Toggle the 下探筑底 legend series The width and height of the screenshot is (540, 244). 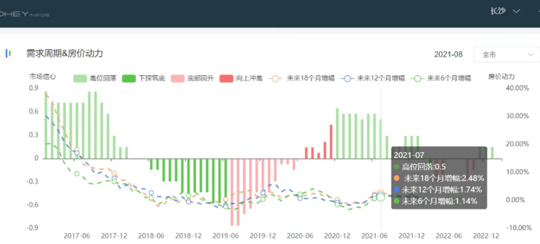coord(144,78)
